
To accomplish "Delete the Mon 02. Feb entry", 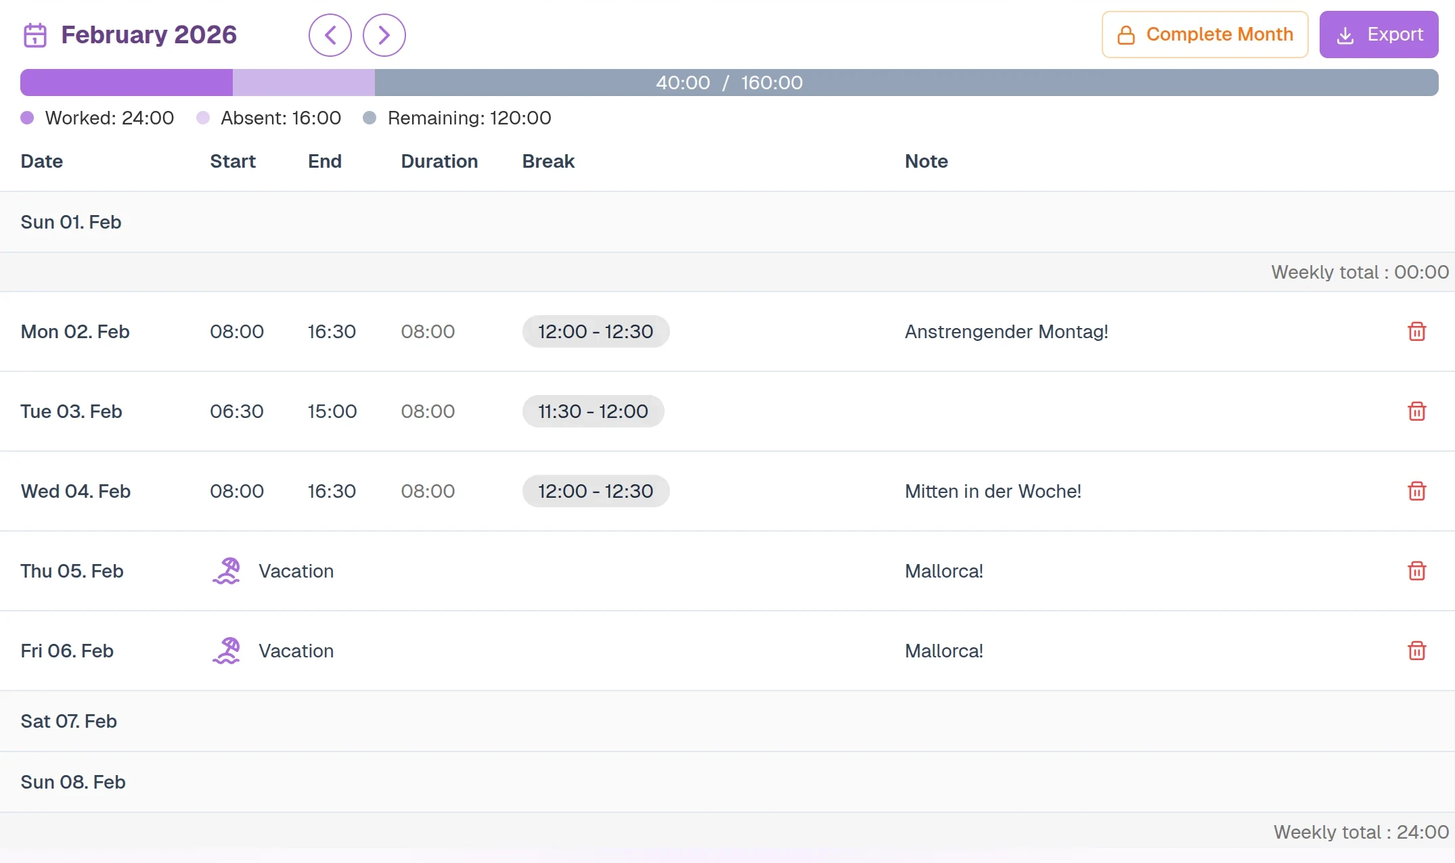I will (x=1416, y=331).
